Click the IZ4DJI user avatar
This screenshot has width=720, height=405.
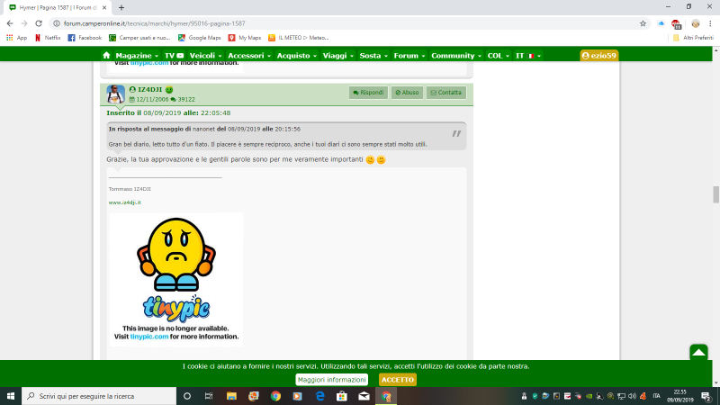(115, 94)
